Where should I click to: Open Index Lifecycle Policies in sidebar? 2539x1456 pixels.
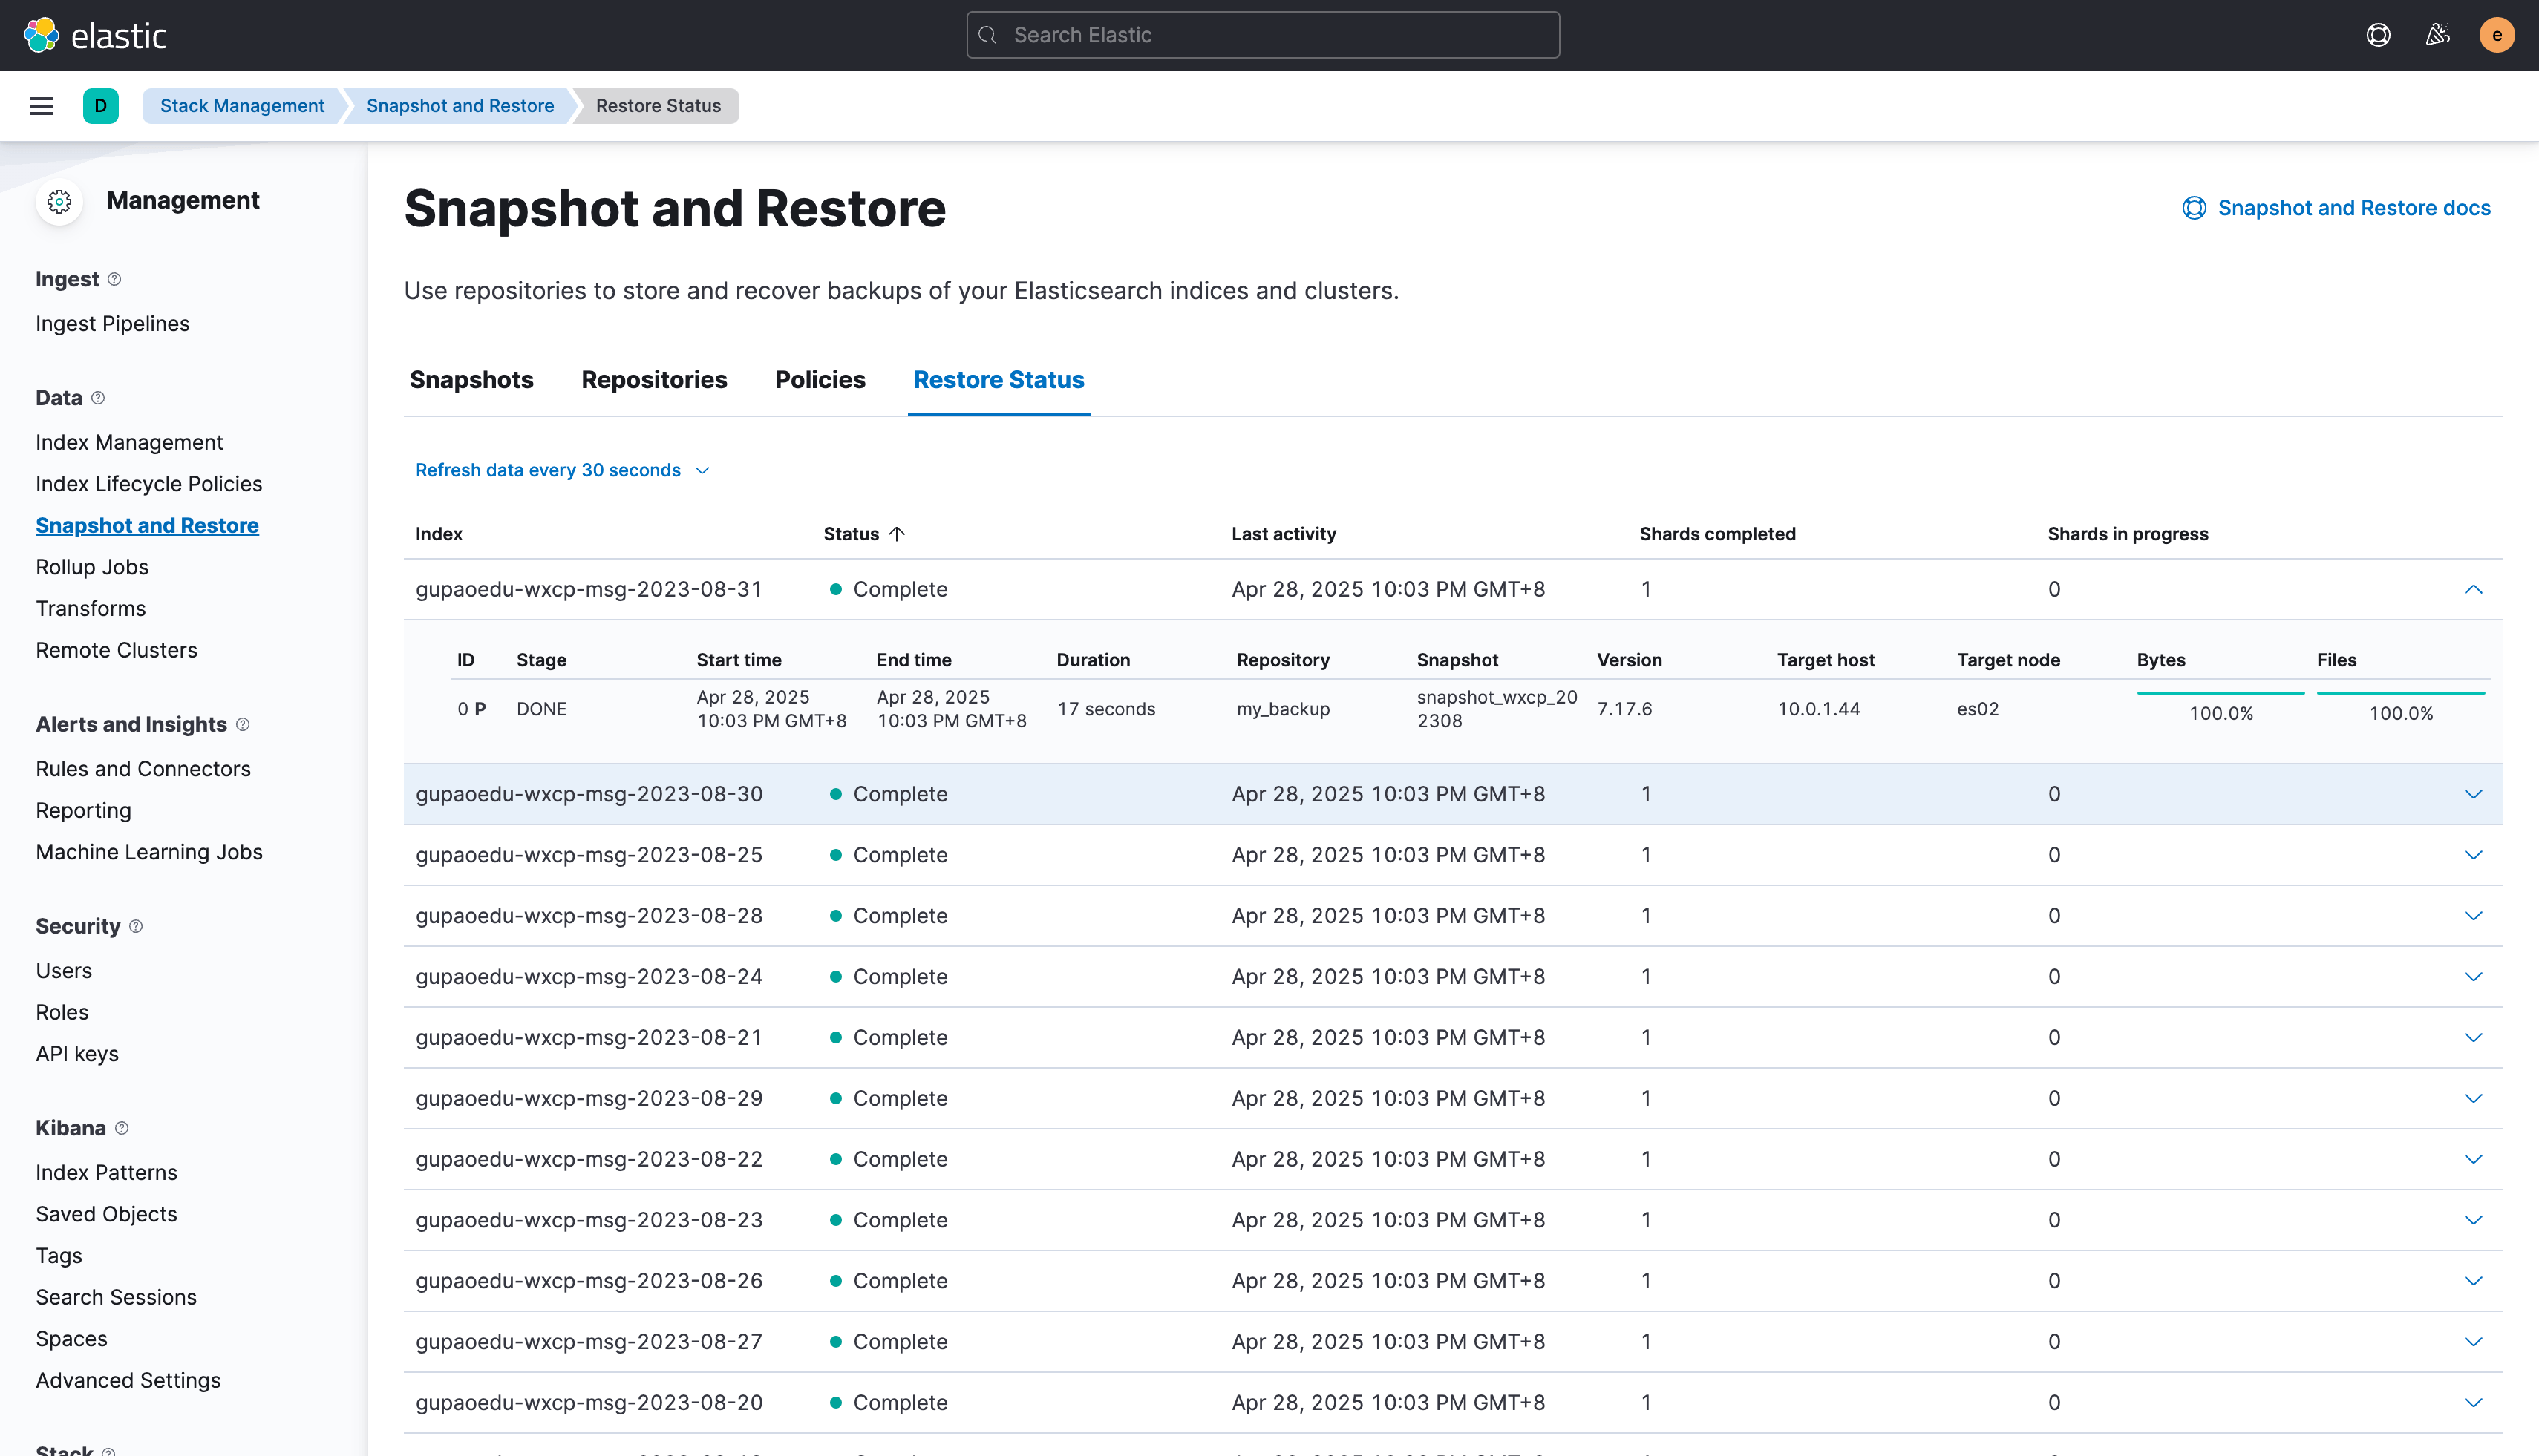149,484
